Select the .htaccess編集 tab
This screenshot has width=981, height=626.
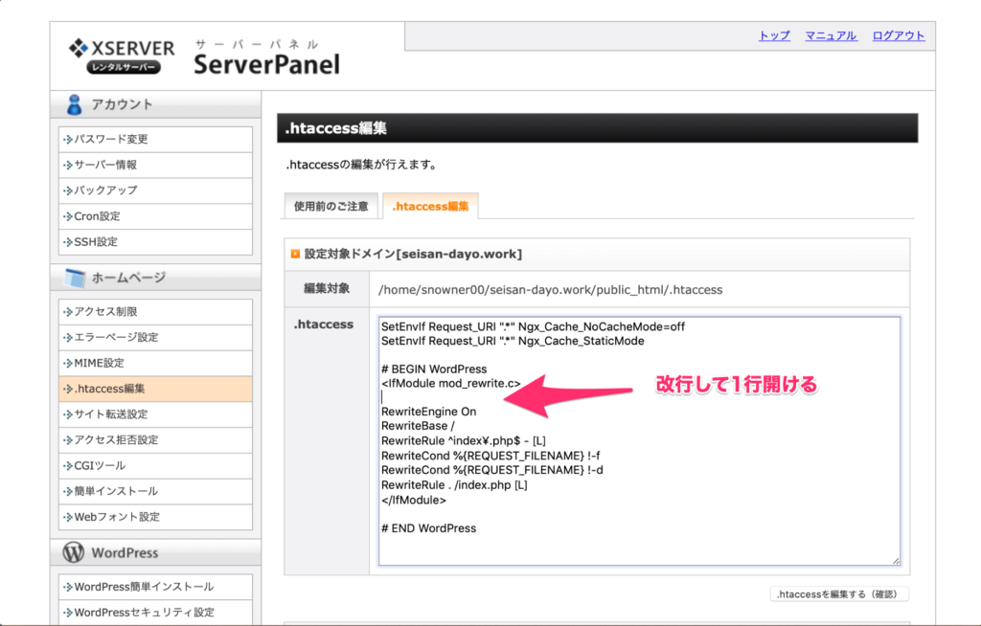click(x=430, y=206)
